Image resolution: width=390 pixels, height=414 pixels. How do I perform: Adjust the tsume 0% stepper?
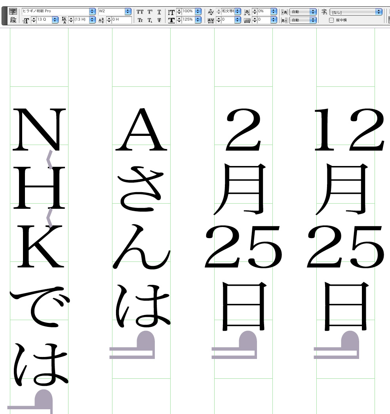point(255,11)
